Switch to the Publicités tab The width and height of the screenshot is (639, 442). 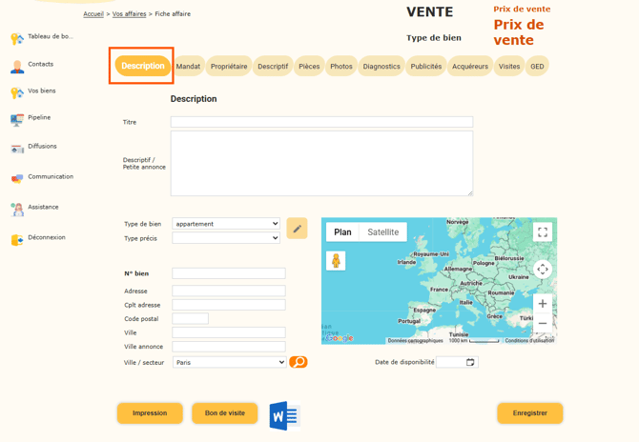pos(426,67)
